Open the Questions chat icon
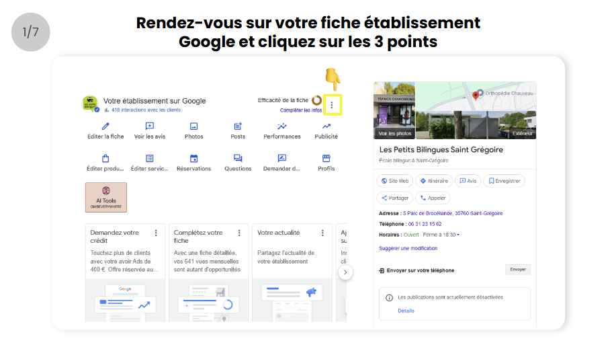 238,159
